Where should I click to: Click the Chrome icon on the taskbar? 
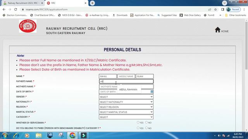click(72, 136)
